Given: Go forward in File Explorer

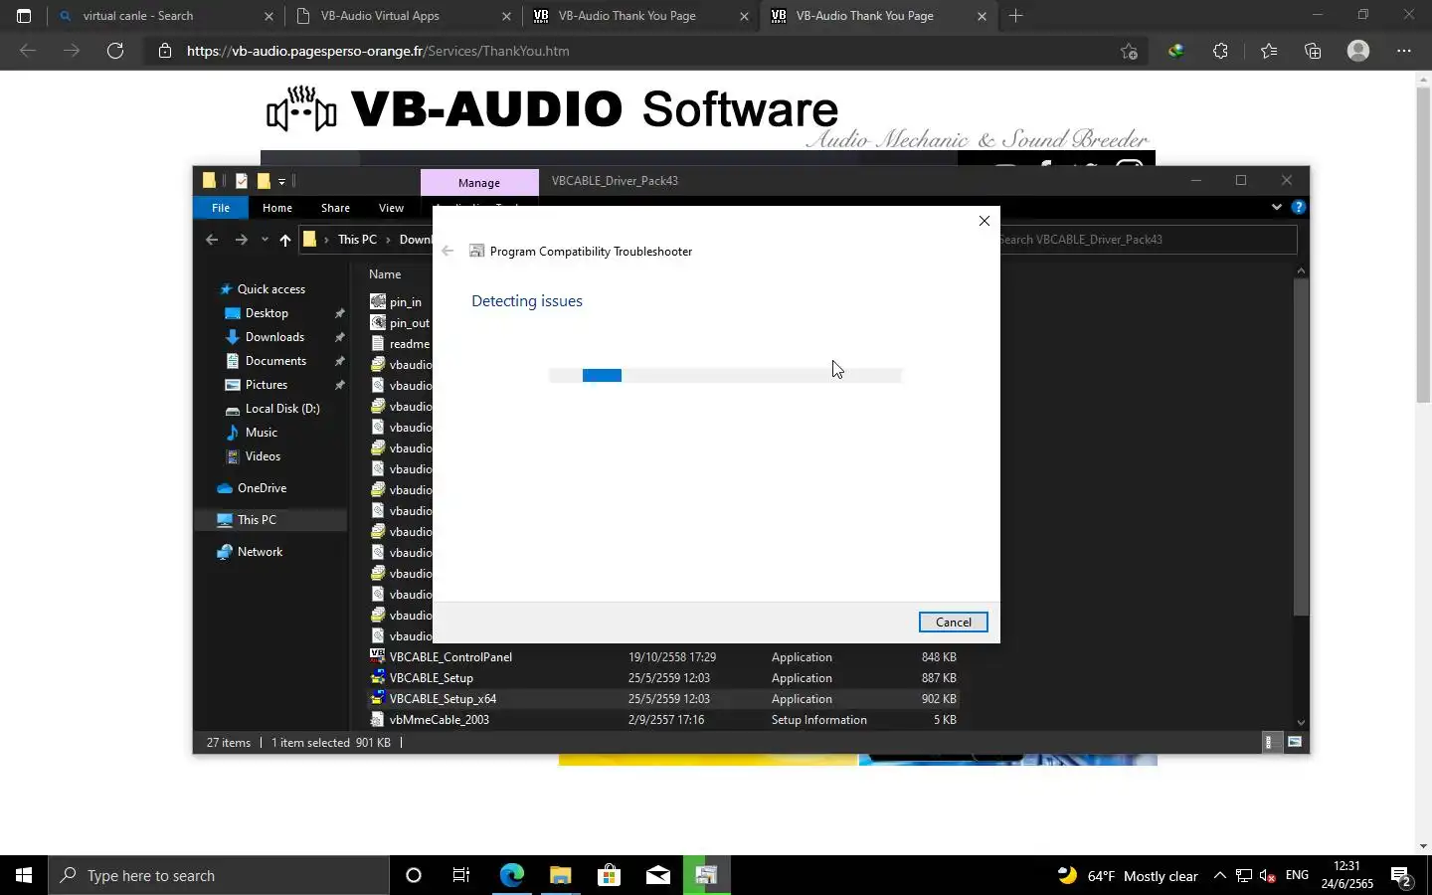Looking at the screenshot, I should click(241, 240).
